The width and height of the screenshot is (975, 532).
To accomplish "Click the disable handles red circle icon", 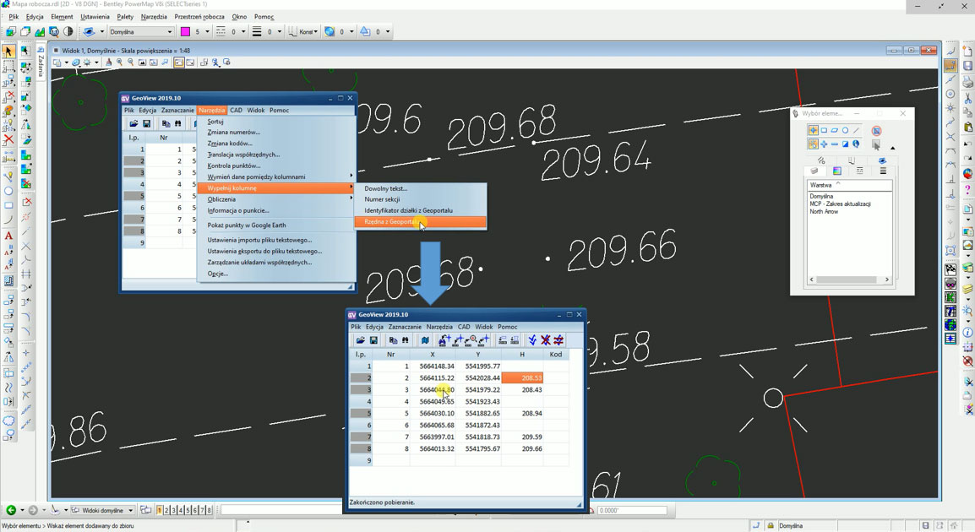I will (877, 131).
